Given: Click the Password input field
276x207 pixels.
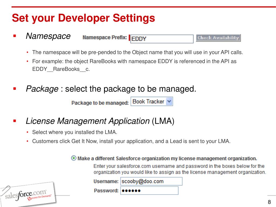Looking at the screenshot, I should coord(149,191).
